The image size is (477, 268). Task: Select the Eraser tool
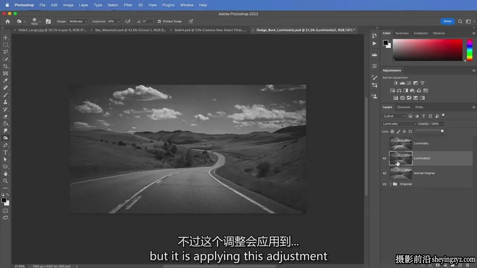tap(6, 117)
